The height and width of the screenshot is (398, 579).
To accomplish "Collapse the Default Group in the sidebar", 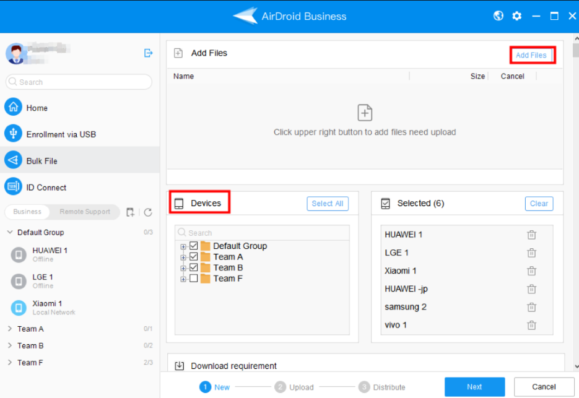I will [9, 232].
